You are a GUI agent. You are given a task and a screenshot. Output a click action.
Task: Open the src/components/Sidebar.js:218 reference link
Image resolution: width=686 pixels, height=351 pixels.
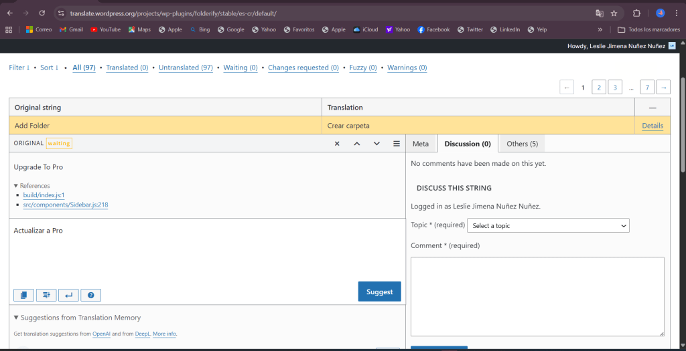point(66,205)
